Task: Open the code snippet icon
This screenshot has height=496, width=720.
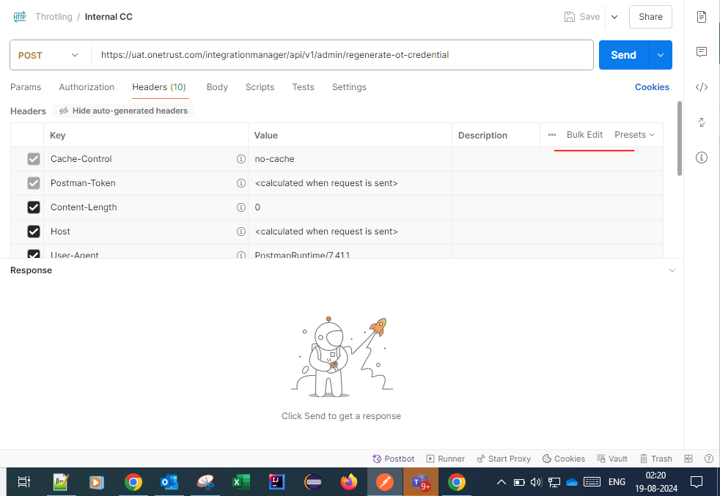Action: (701, 87)
